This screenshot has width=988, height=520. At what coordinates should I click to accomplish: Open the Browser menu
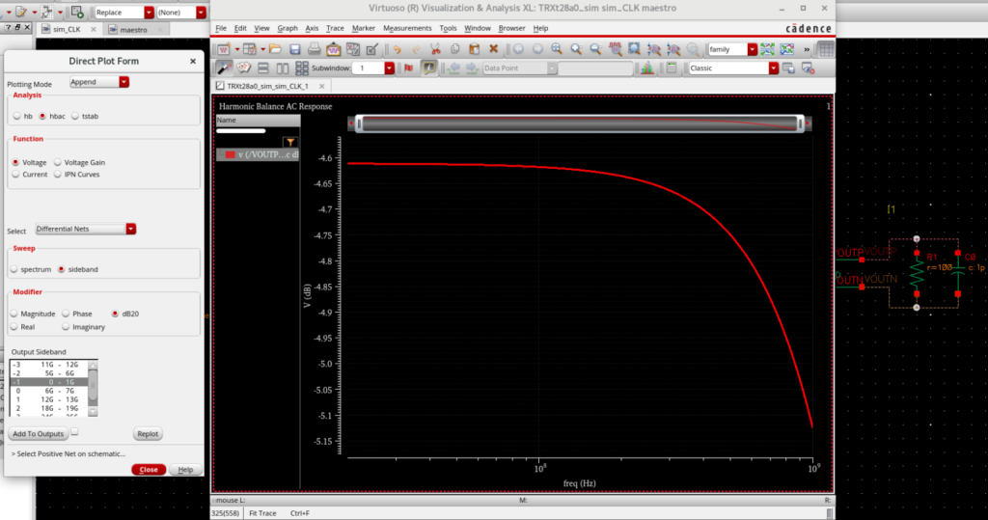(x=511, y=28)
